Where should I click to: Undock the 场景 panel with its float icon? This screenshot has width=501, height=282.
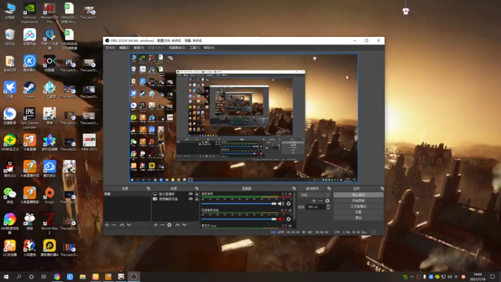click(x=148, y=189)
